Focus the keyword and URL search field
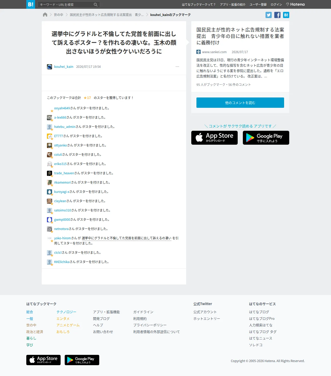331x376 pixels. coord(66,5)
